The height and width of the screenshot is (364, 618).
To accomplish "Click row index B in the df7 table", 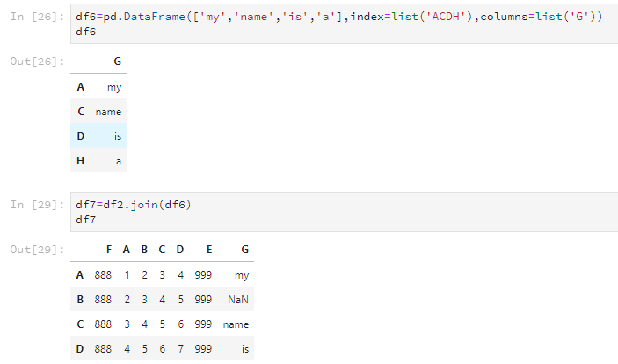I will 80,300.
